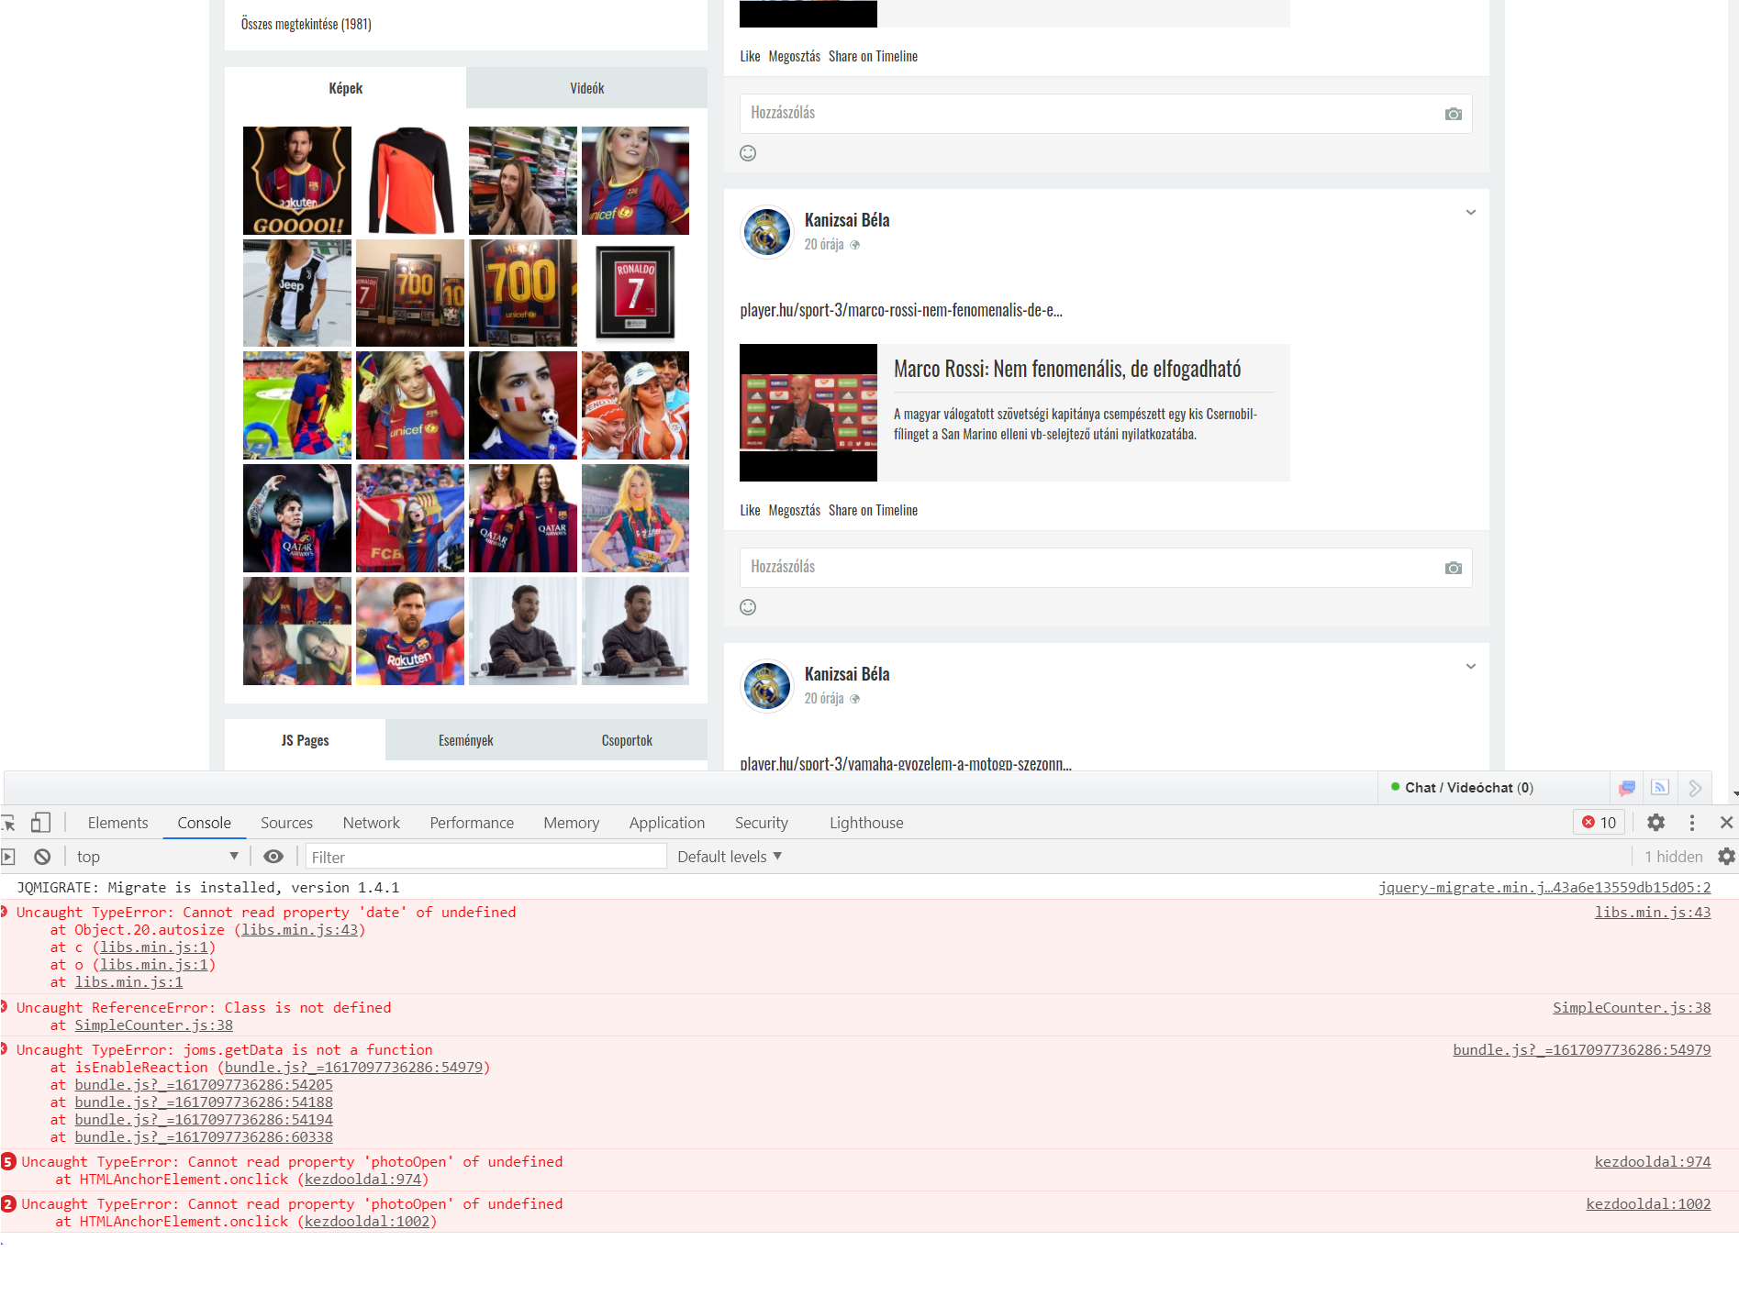Image resolution: width=1739 pixels, height=1296 pixels.
Task: Click Share on Timeline under the Marco Rossi post
Action: 873,511
